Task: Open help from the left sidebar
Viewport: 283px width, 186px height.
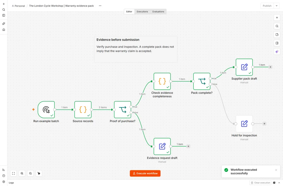Action: (x=3, y=176)
